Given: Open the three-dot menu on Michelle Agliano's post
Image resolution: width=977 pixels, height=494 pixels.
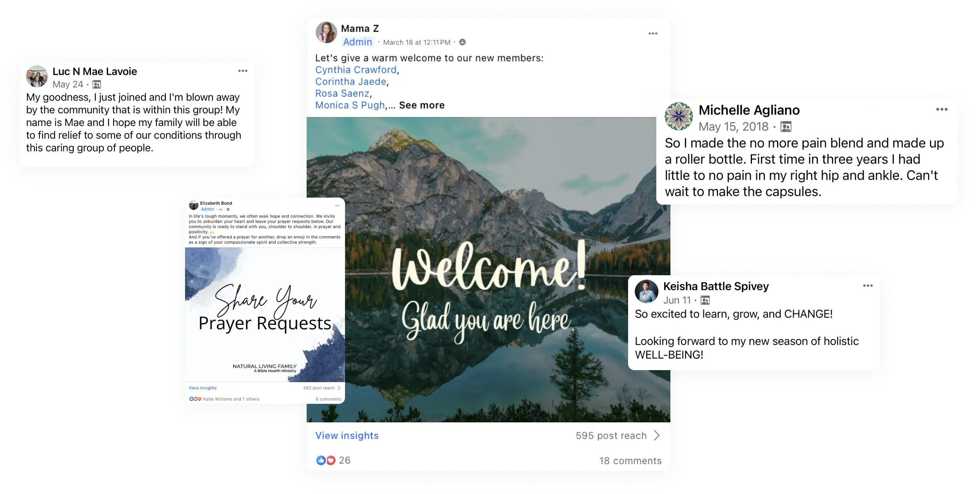Looking at the screenshot, I should tap(942, 109).
